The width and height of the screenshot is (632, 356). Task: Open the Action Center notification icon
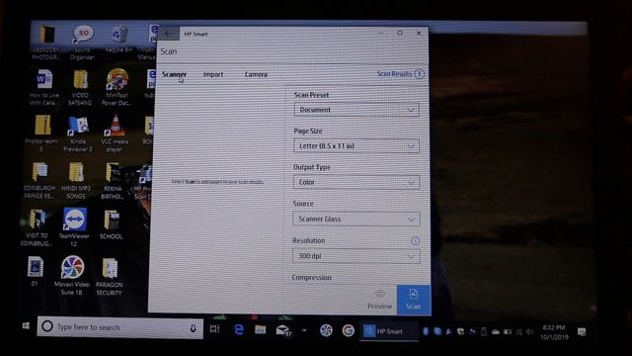pyautogui.click(x=582, y=332)
